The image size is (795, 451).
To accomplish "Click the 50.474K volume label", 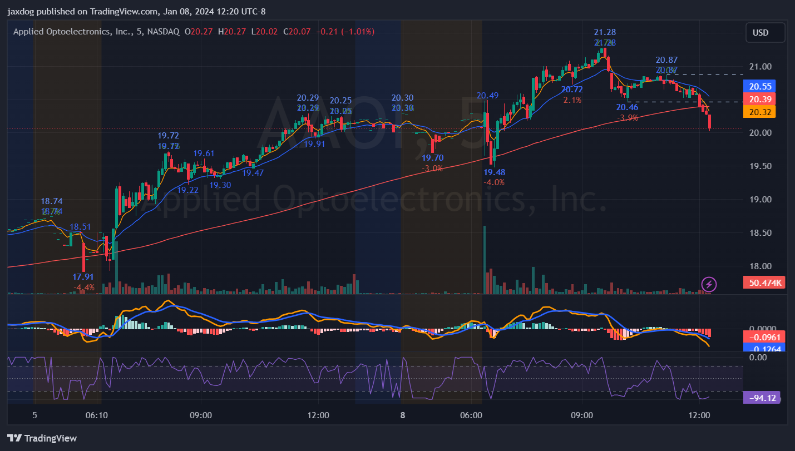I will tap(765, 283).
